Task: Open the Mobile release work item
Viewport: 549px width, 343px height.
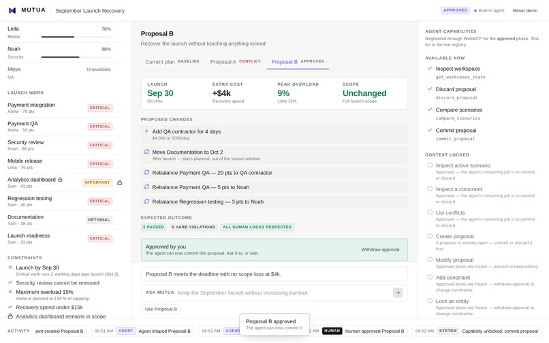Action: coord(65,164)
